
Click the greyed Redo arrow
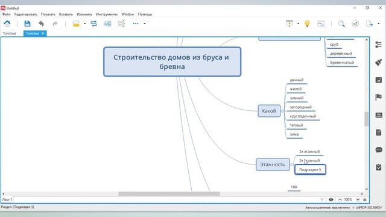point(55,24)
